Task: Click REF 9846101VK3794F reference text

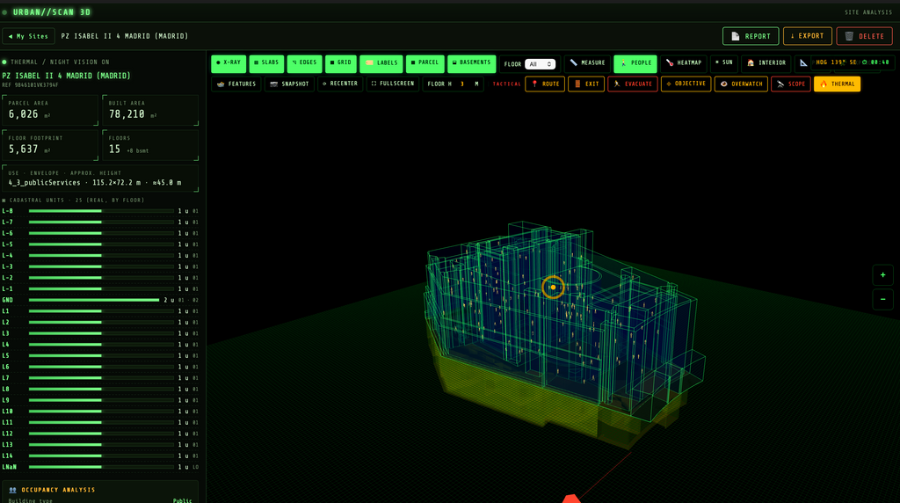Action: [30, 85]
